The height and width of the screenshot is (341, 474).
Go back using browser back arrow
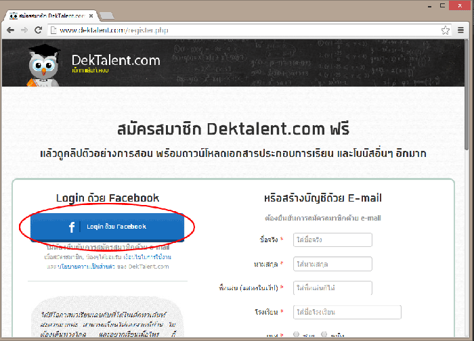[x=10, y=30]
